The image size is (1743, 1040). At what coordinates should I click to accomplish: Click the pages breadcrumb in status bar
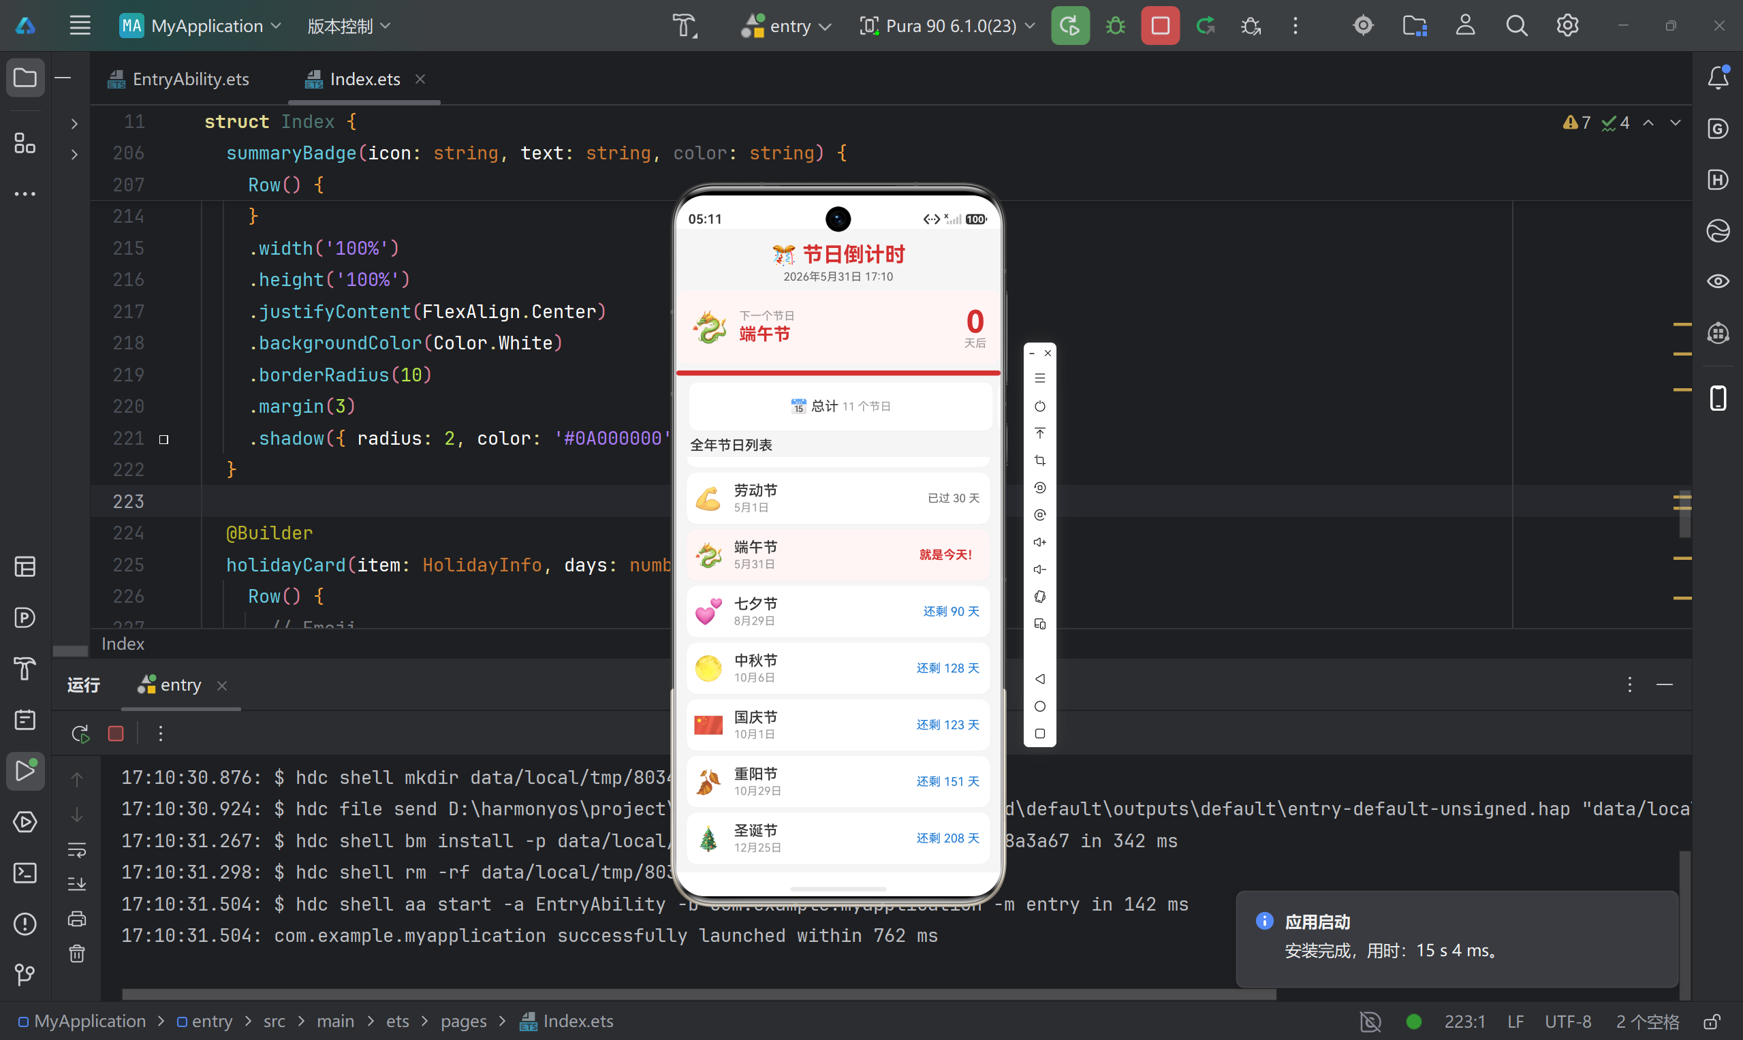(463, 1021)
